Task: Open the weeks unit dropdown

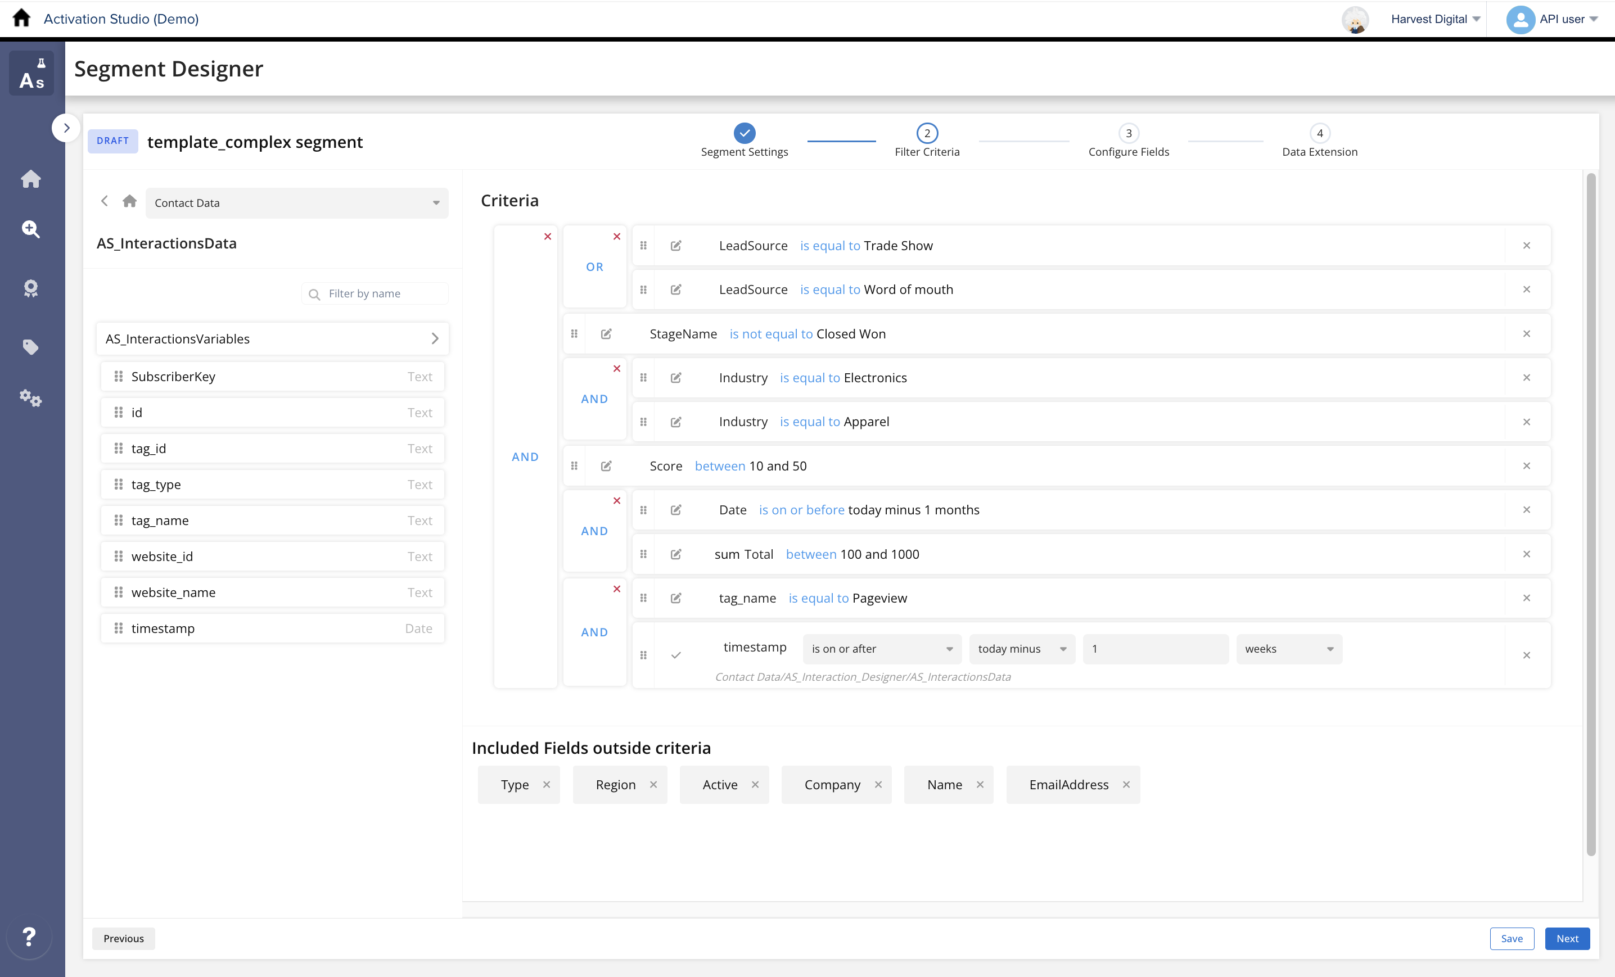Action: (x=1288, y=649)
